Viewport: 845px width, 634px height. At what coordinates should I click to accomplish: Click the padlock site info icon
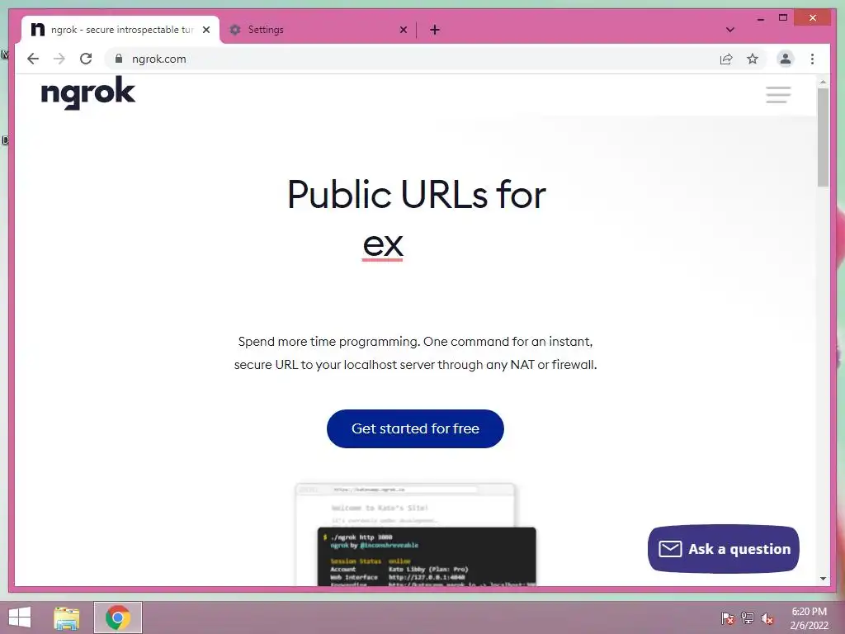click(119, 59)
